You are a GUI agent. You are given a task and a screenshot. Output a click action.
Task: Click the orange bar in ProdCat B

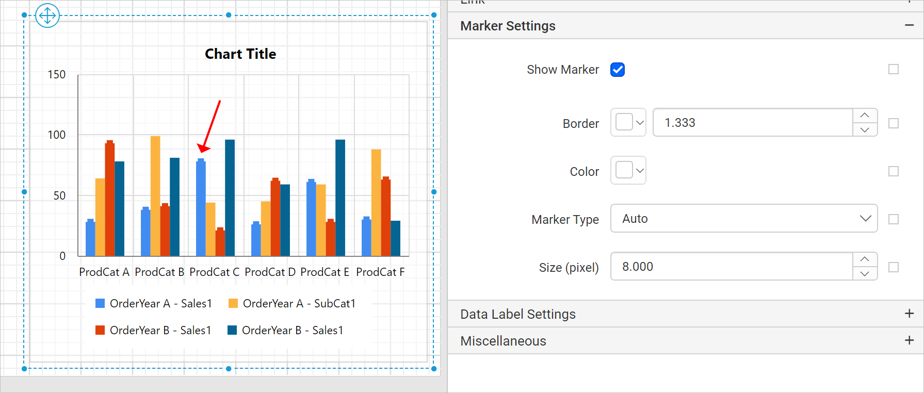tap(155, 196)
